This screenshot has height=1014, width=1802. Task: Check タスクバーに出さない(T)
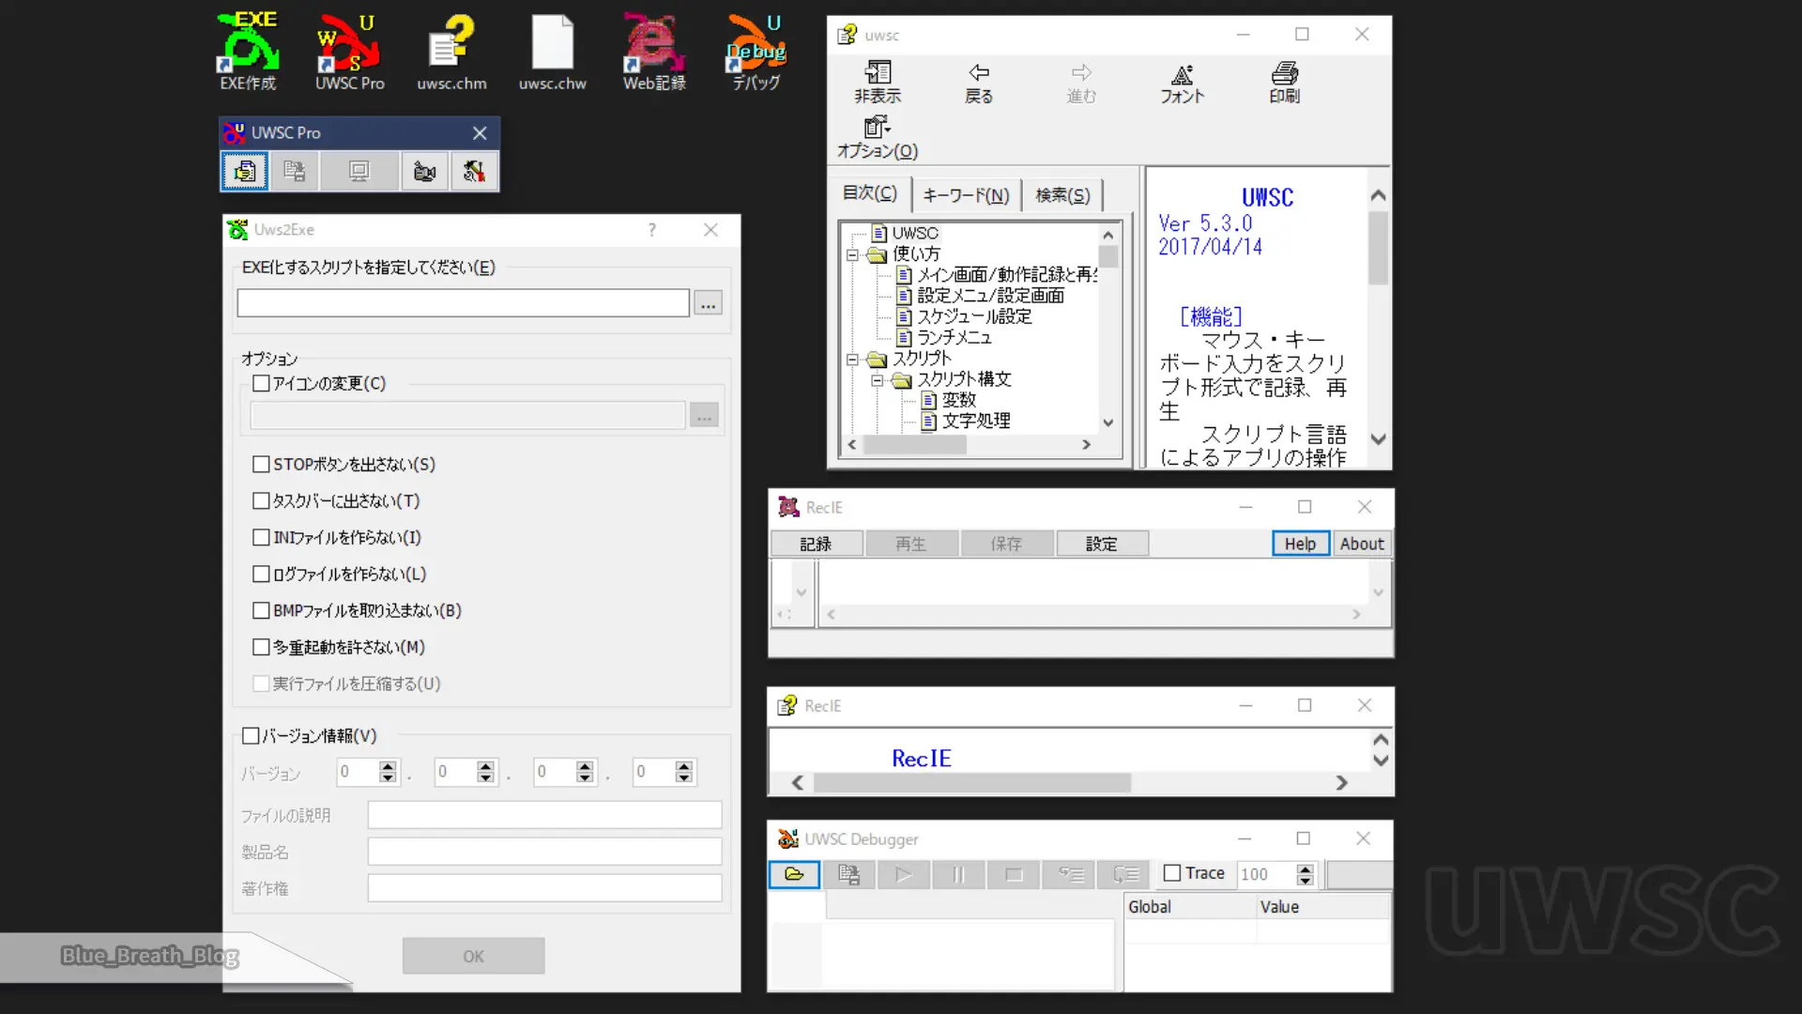click(x=261, y=500)
